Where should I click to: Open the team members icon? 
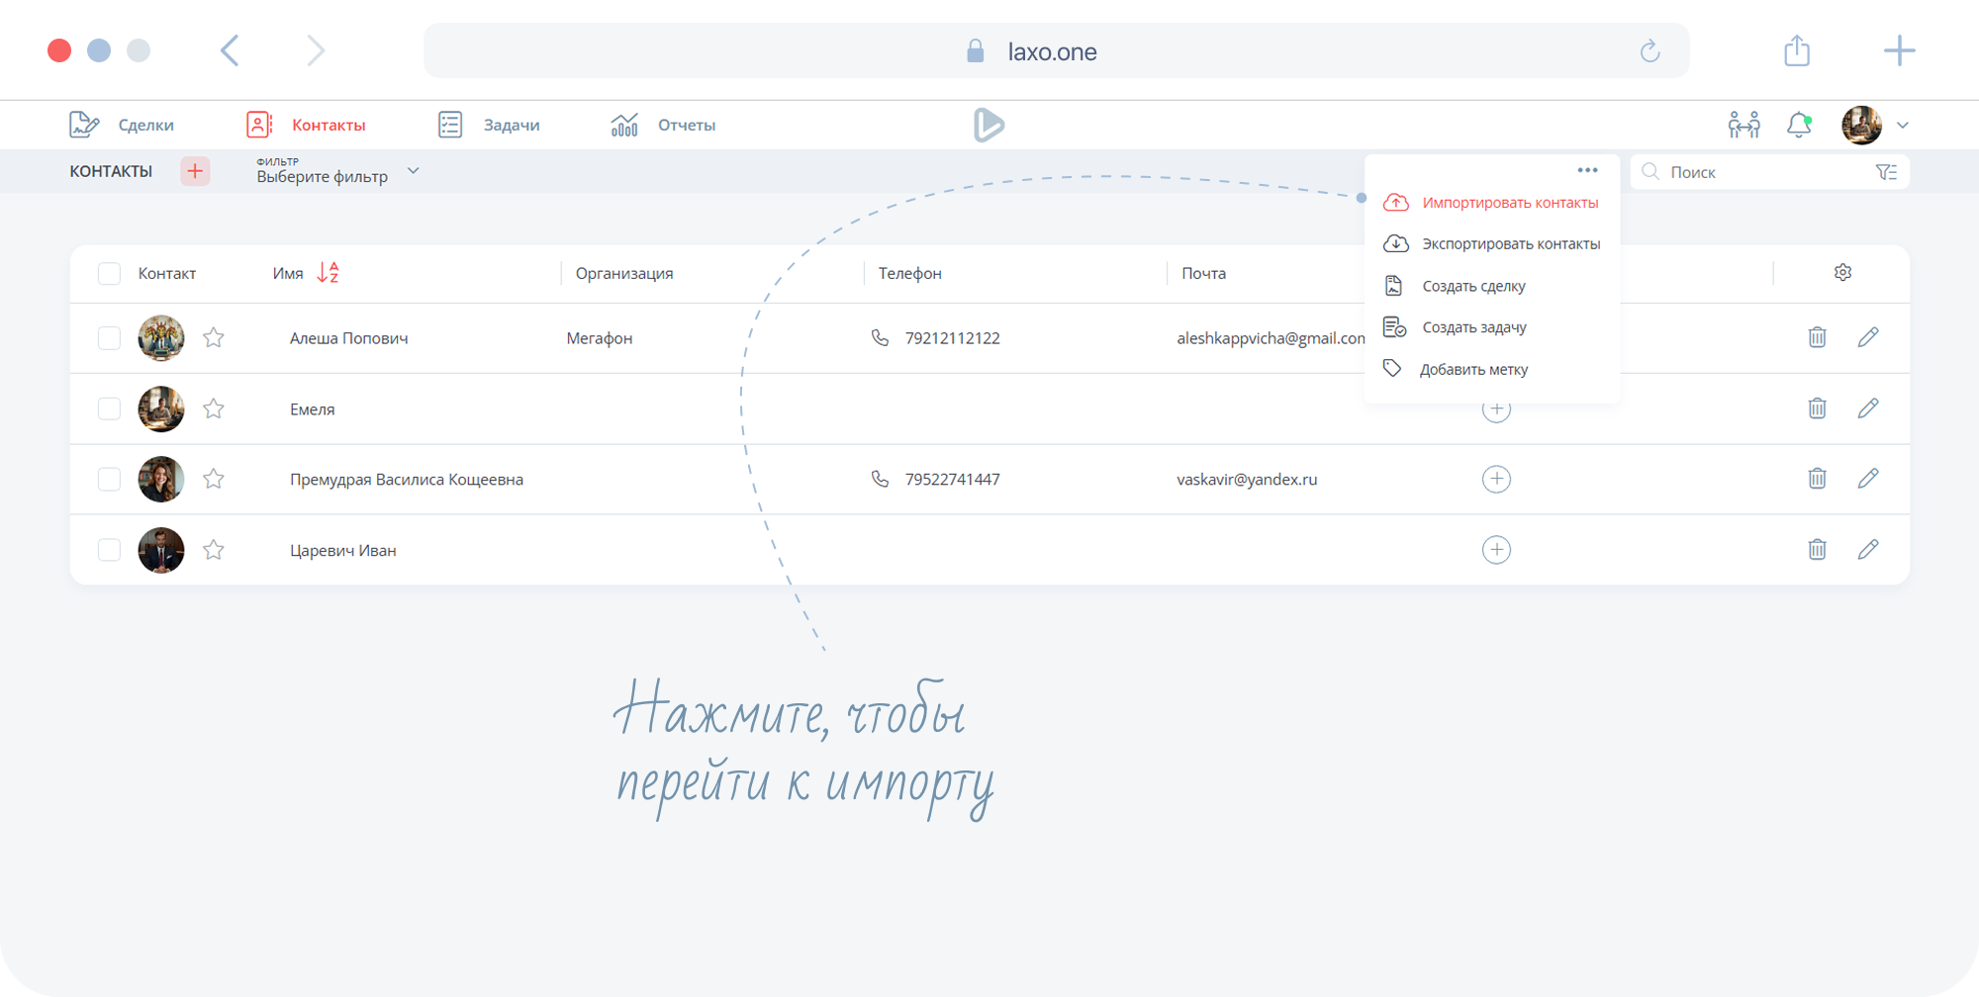click(x=1743, y=126)
